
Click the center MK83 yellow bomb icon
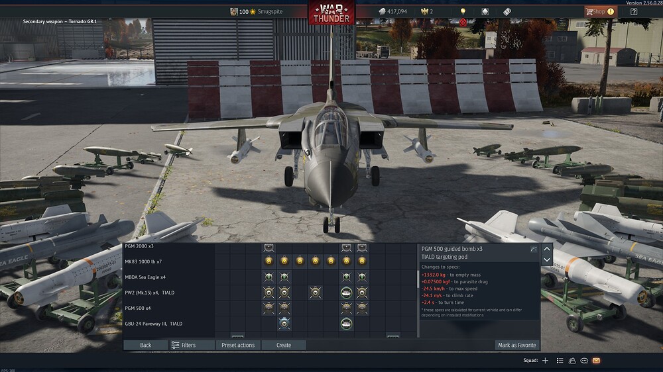316,261
